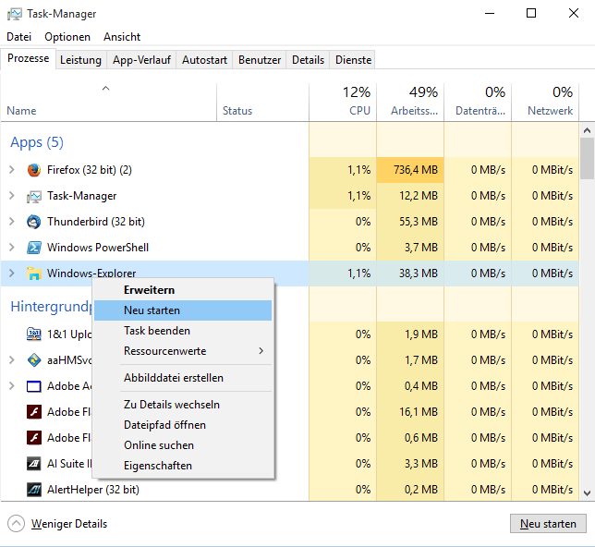The image size is (595, 547).
Task: Click Weniger Details link
Action: (x=69, y=524)
